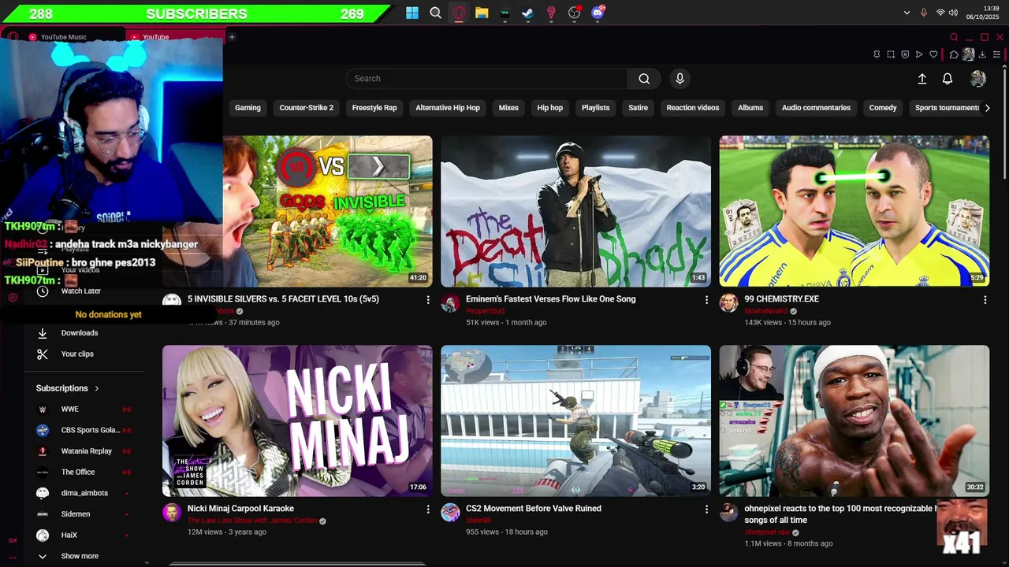This screenshot has width=1009, height=567.
Task: Click the YouTube search input field
Action: pos(486,79)
